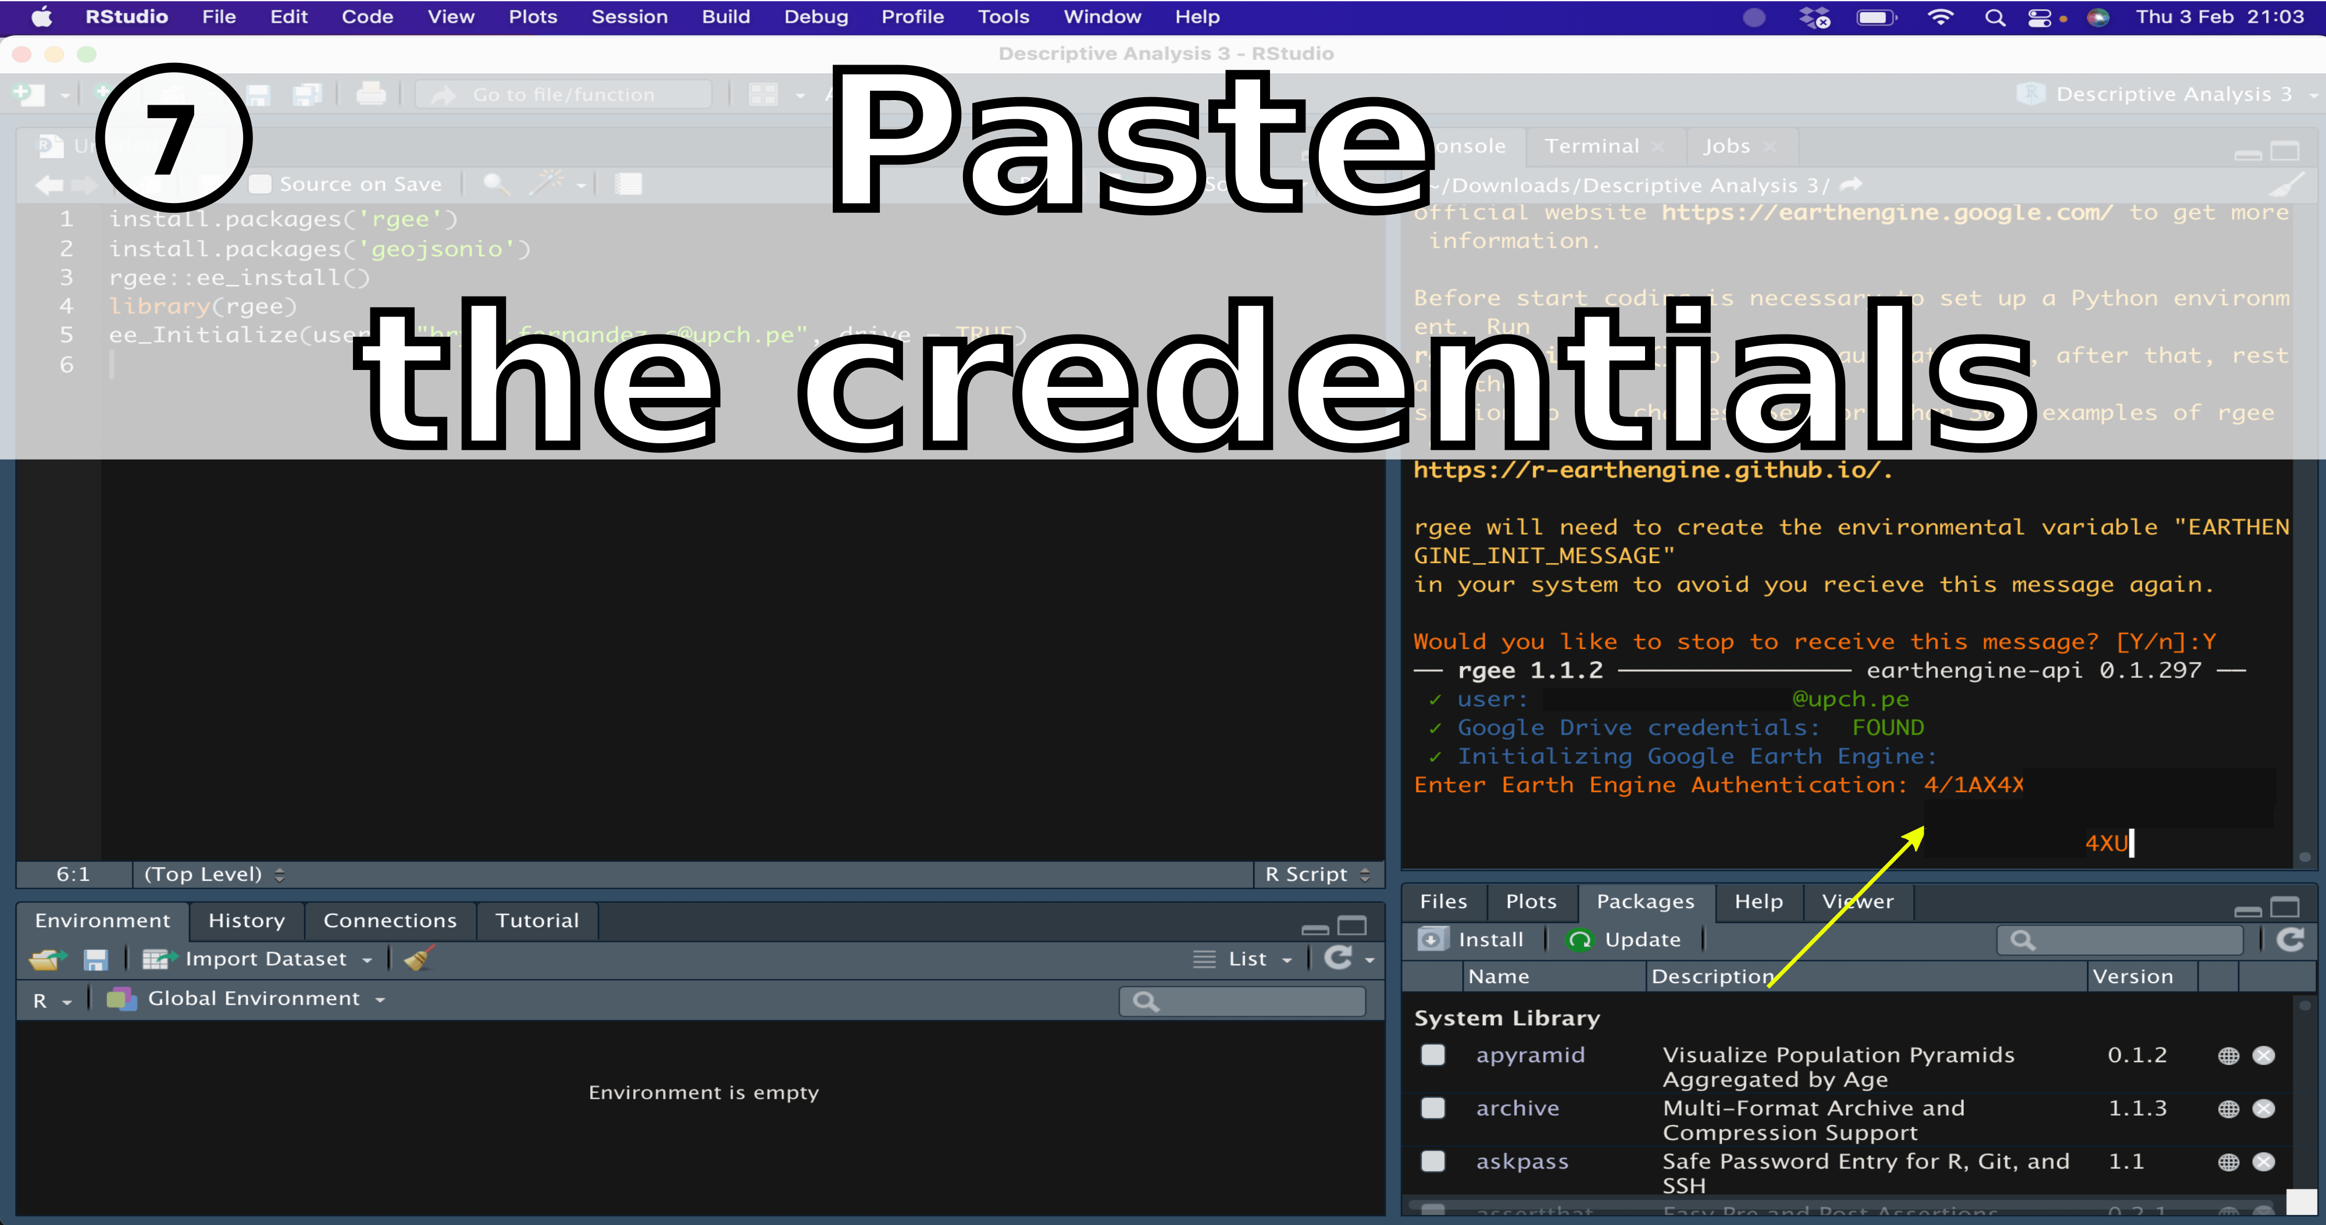Image resolution: width=2326 pixels, height=1225 pixels.
Task: Click the r-earthengine.github.io link in console
Action: [x=1651, y=470]
